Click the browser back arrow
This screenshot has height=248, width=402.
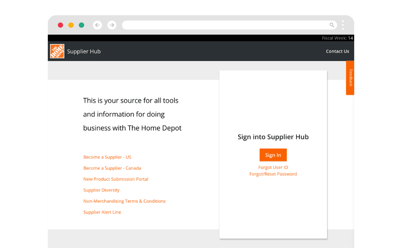[97, 25]
